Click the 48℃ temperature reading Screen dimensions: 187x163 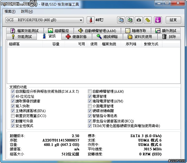[x=99, y=20]
